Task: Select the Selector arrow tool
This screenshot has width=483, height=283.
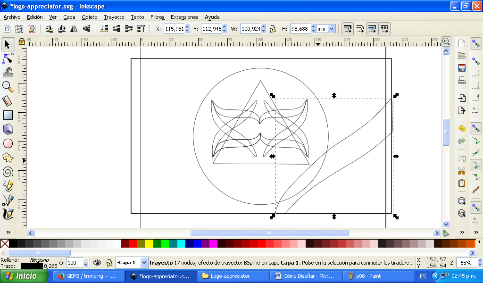Action: pyautogui.click(x=8, y=44)
